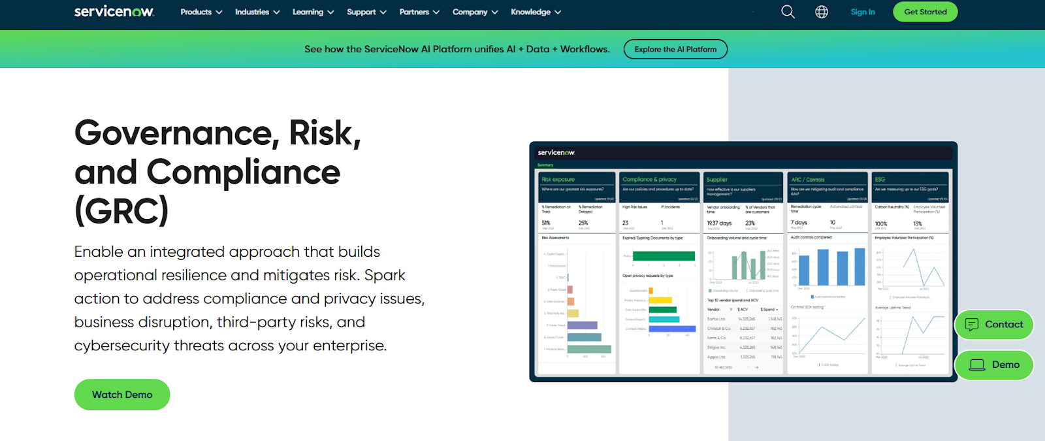The height and width of the screenshot is (441, 1045).
Task: Expand the Products menu
Action: 201,12
